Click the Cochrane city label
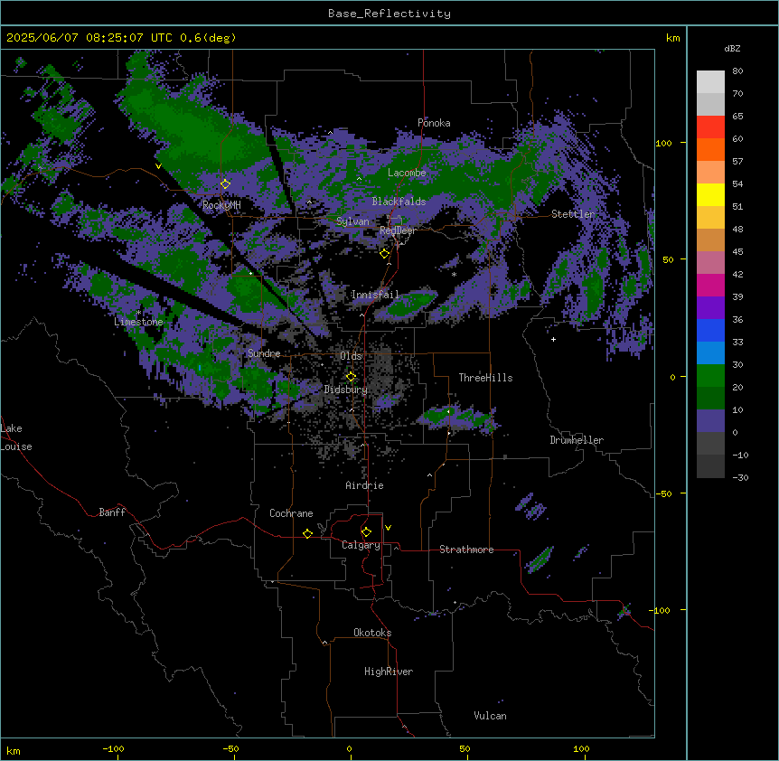Viewport: 779px width, 761px height. [291, 513]
